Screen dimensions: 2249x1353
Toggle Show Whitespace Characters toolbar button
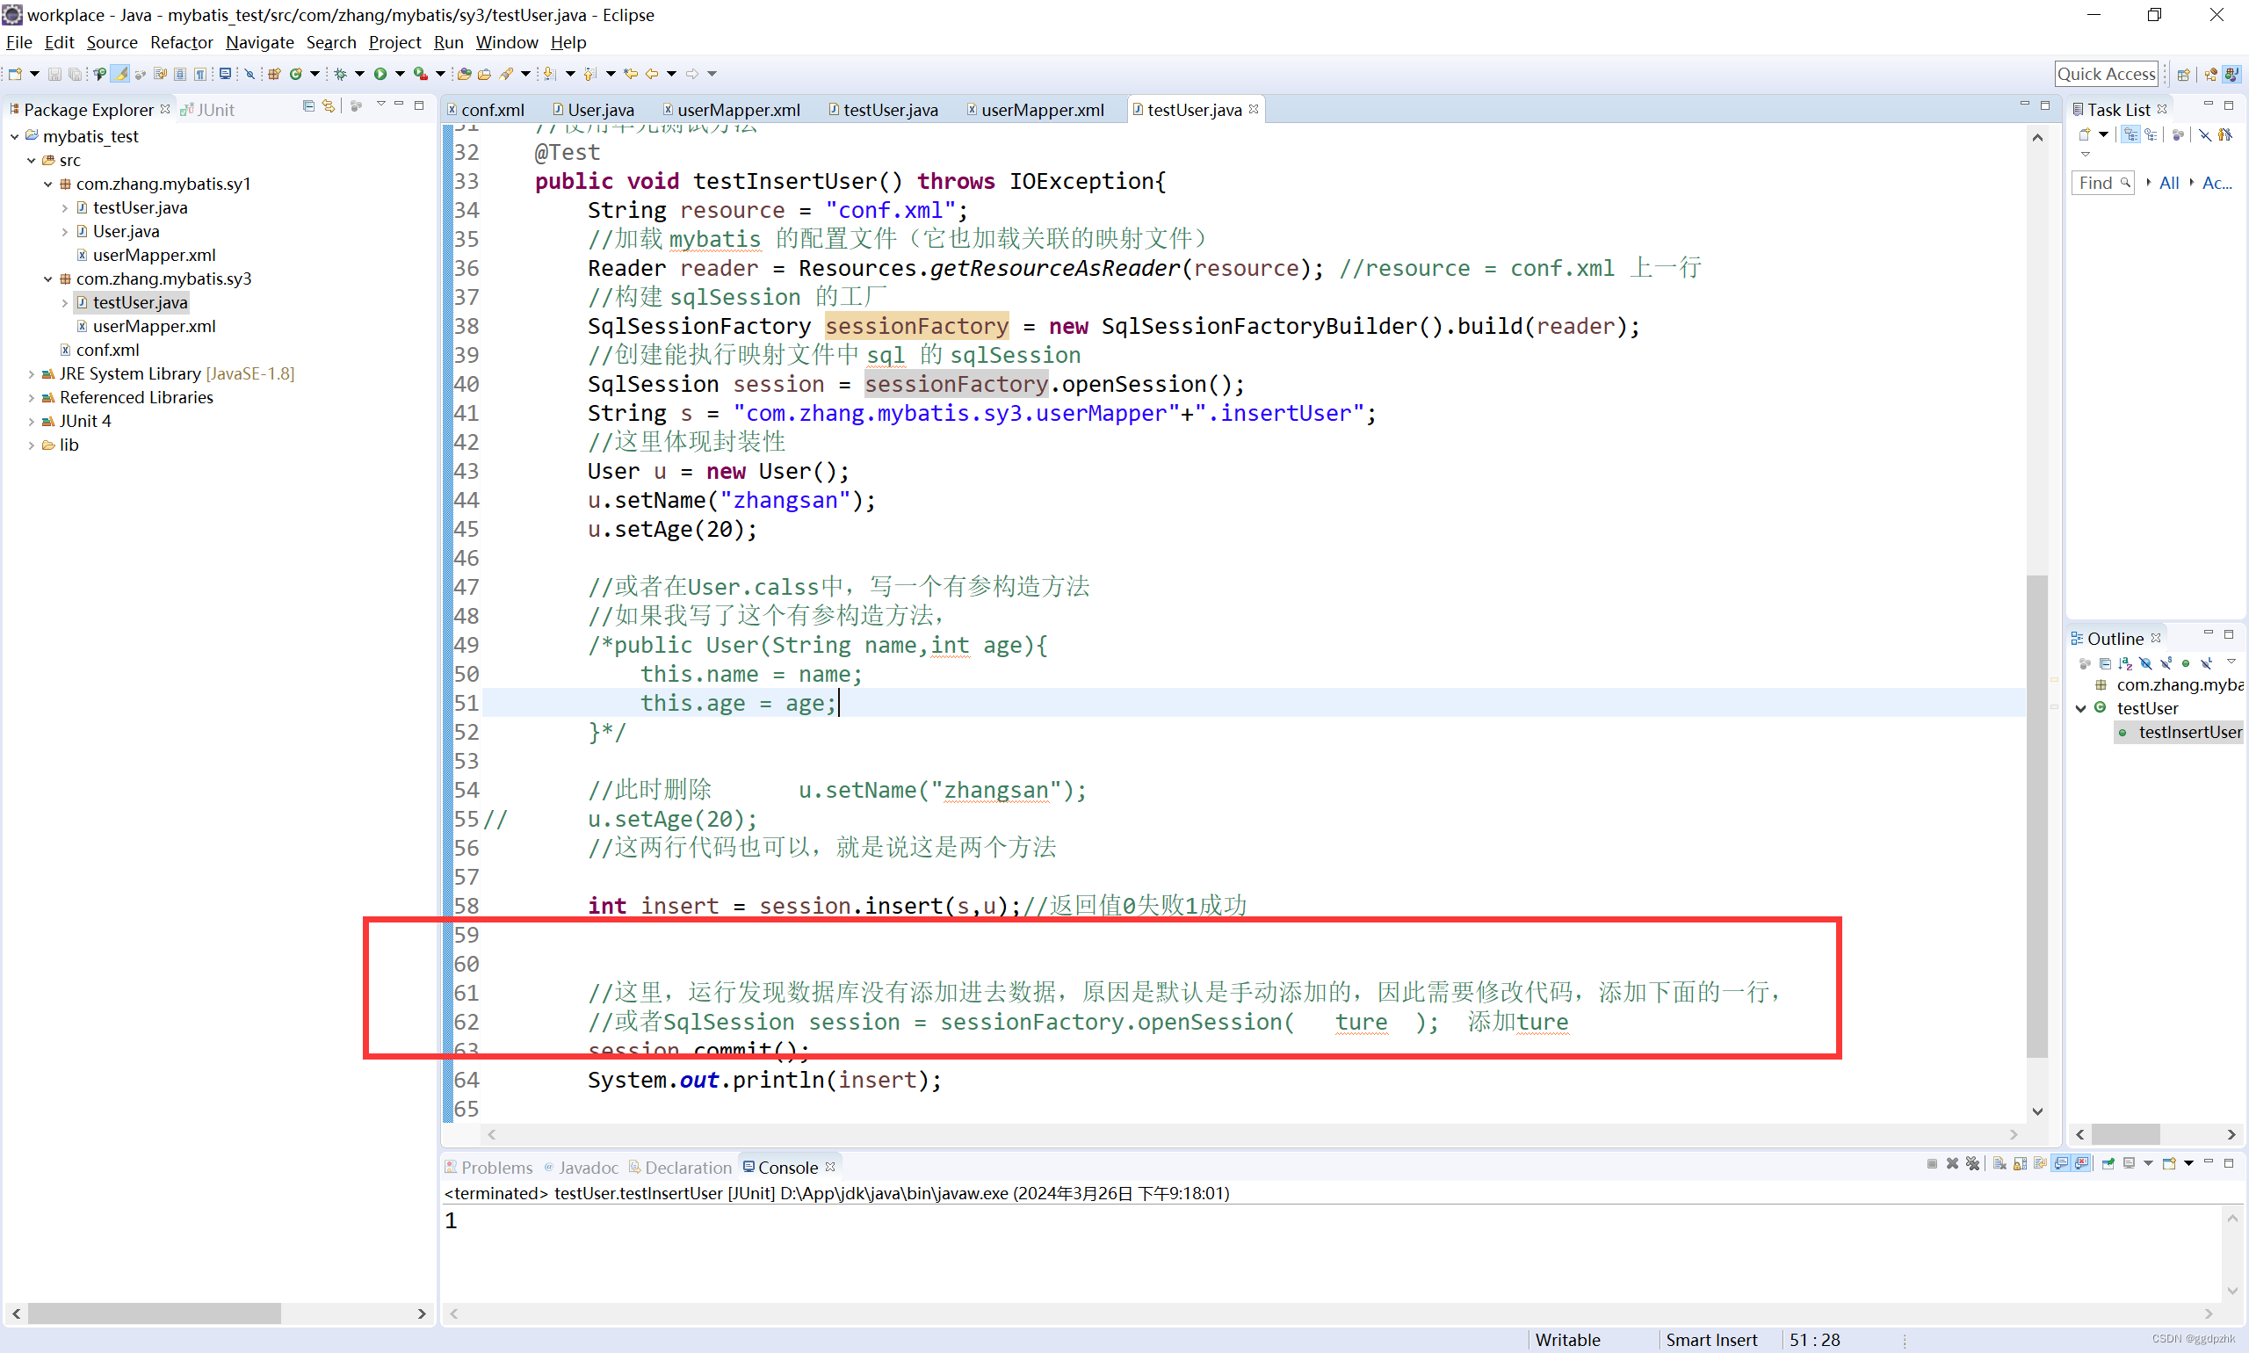[x=199, y=74]
